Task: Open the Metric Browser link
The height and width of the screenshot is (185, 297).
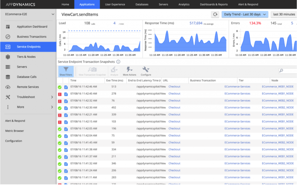Action: [15, 131]
